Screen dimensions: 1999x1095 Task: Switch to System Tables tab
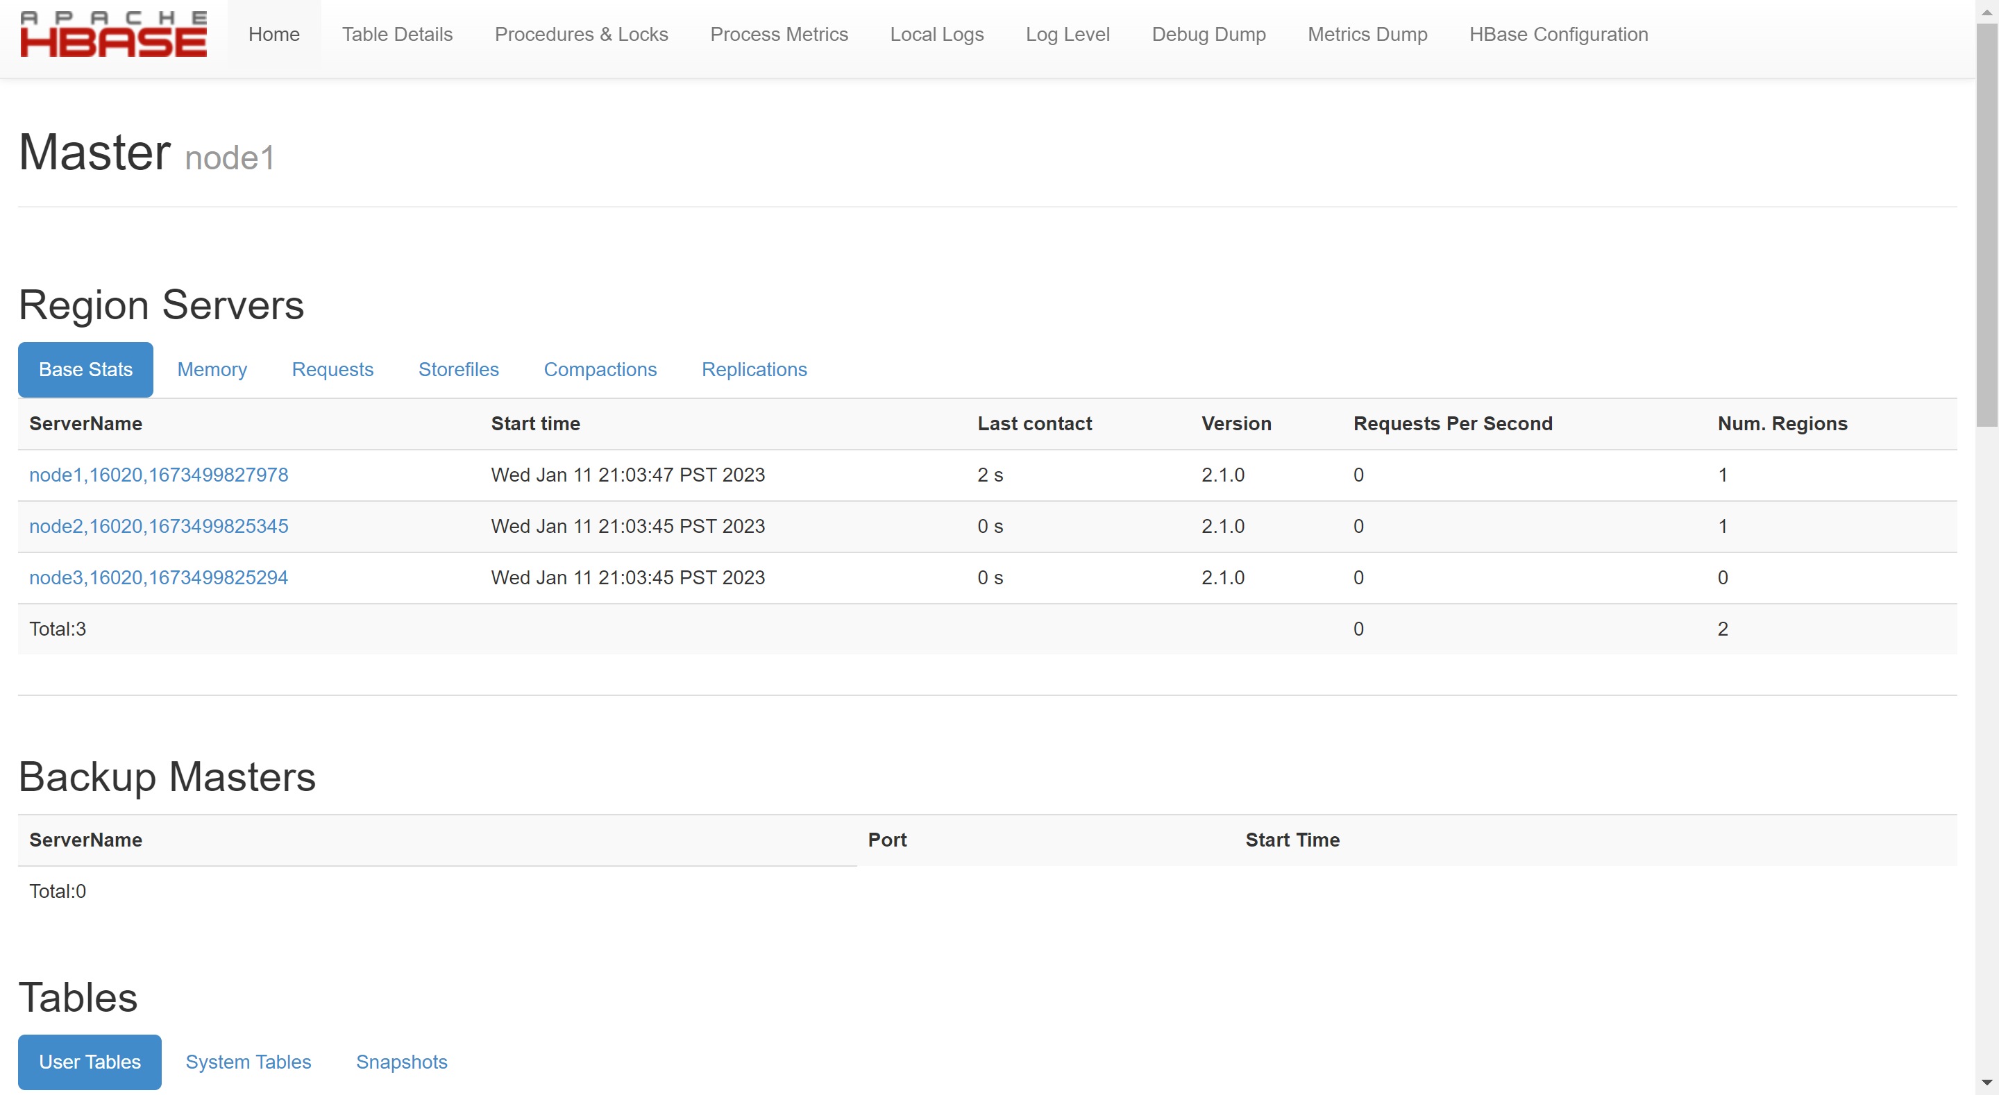pyautogui.click(x=248, y=1062)
